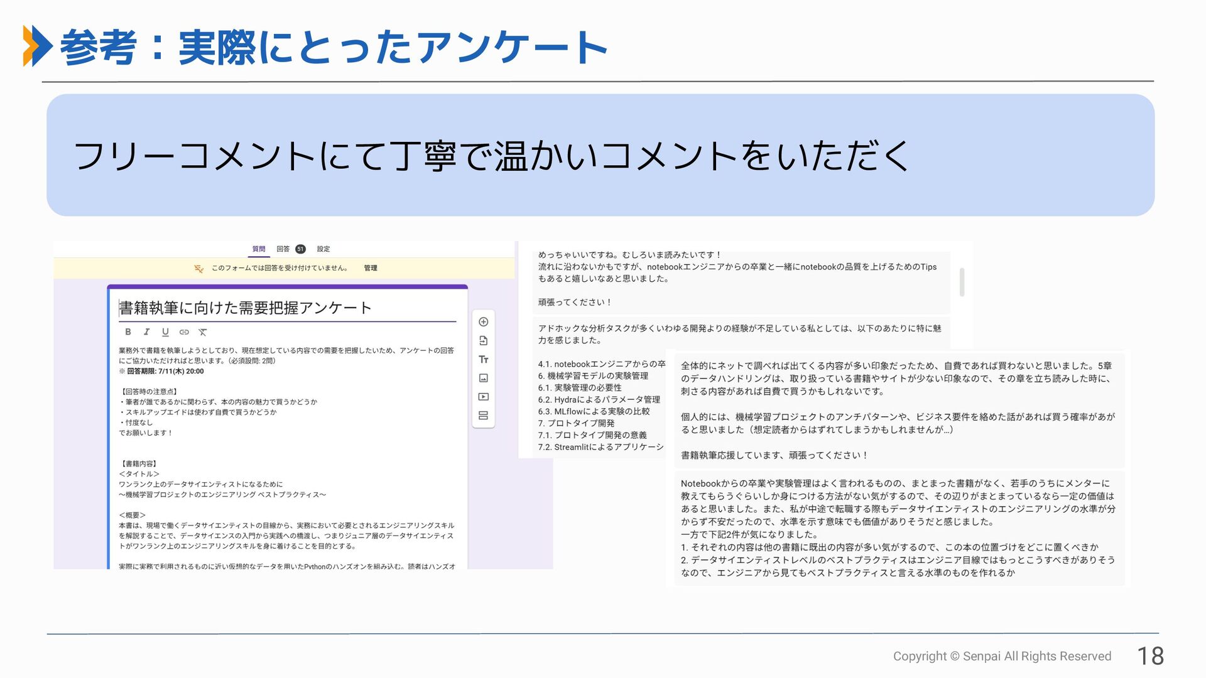Viewport: 1206px width, 678px height.
Task: Add title and description with Tt icon
Action: (483, 360)
